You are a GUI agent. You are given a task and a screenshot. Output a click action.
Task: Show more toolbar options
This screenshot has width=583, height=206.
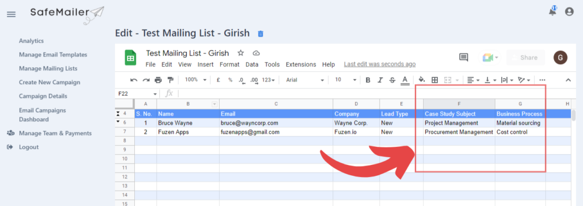[x=542, y=80]
